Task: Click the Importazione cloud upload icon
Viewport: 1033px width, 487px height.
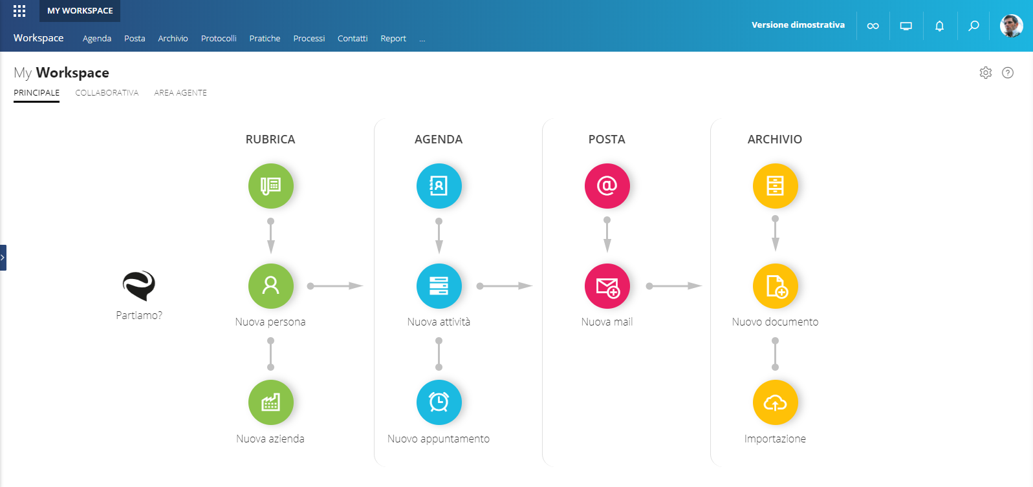Action: coord(775,402)
